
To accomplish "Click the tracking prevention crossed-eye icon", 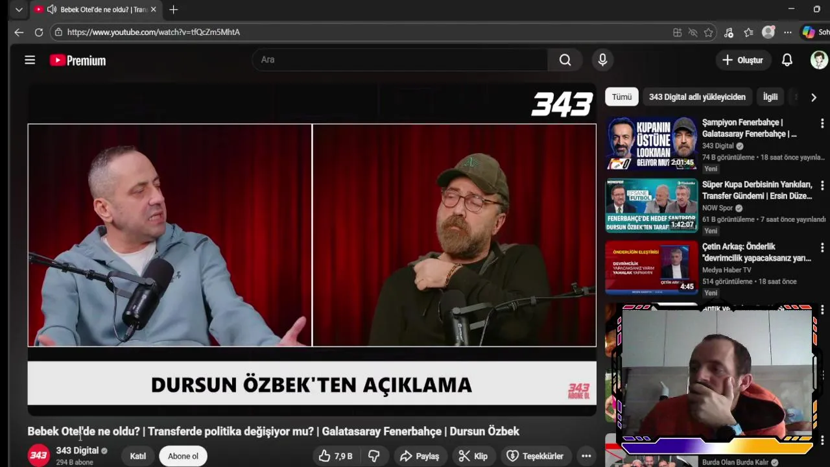I will [693, 32].
